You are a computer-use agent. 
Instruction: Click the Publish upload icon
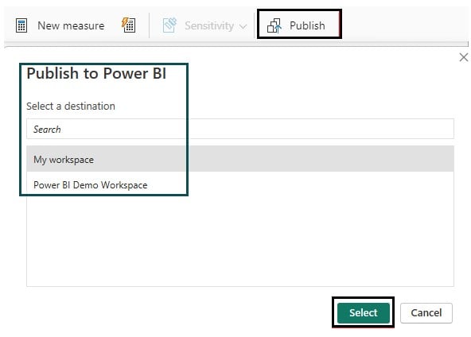(x=274, y=25)
